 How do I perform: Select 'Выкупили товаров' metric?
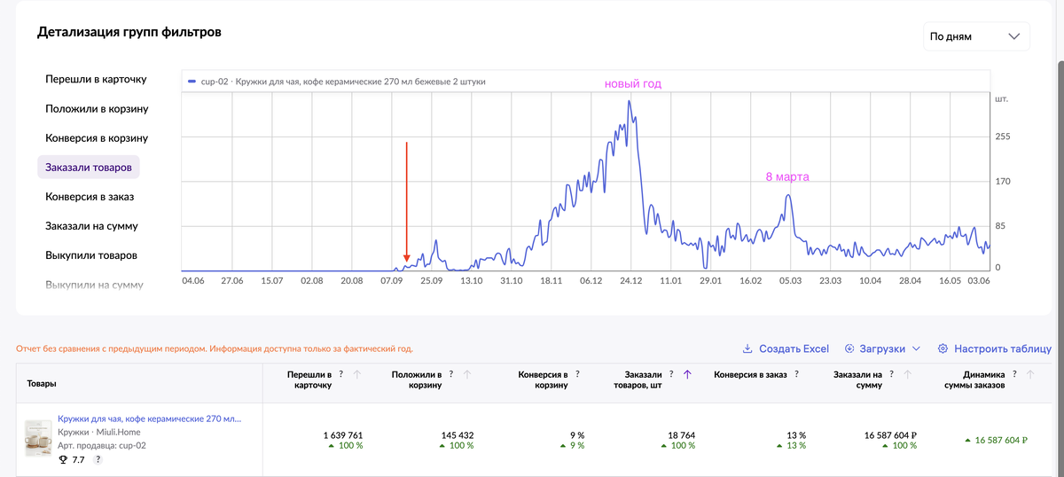coord(91,255)
